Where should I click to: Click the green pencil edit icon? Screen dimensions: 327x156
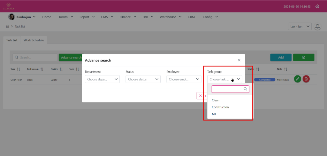(297, 79)
